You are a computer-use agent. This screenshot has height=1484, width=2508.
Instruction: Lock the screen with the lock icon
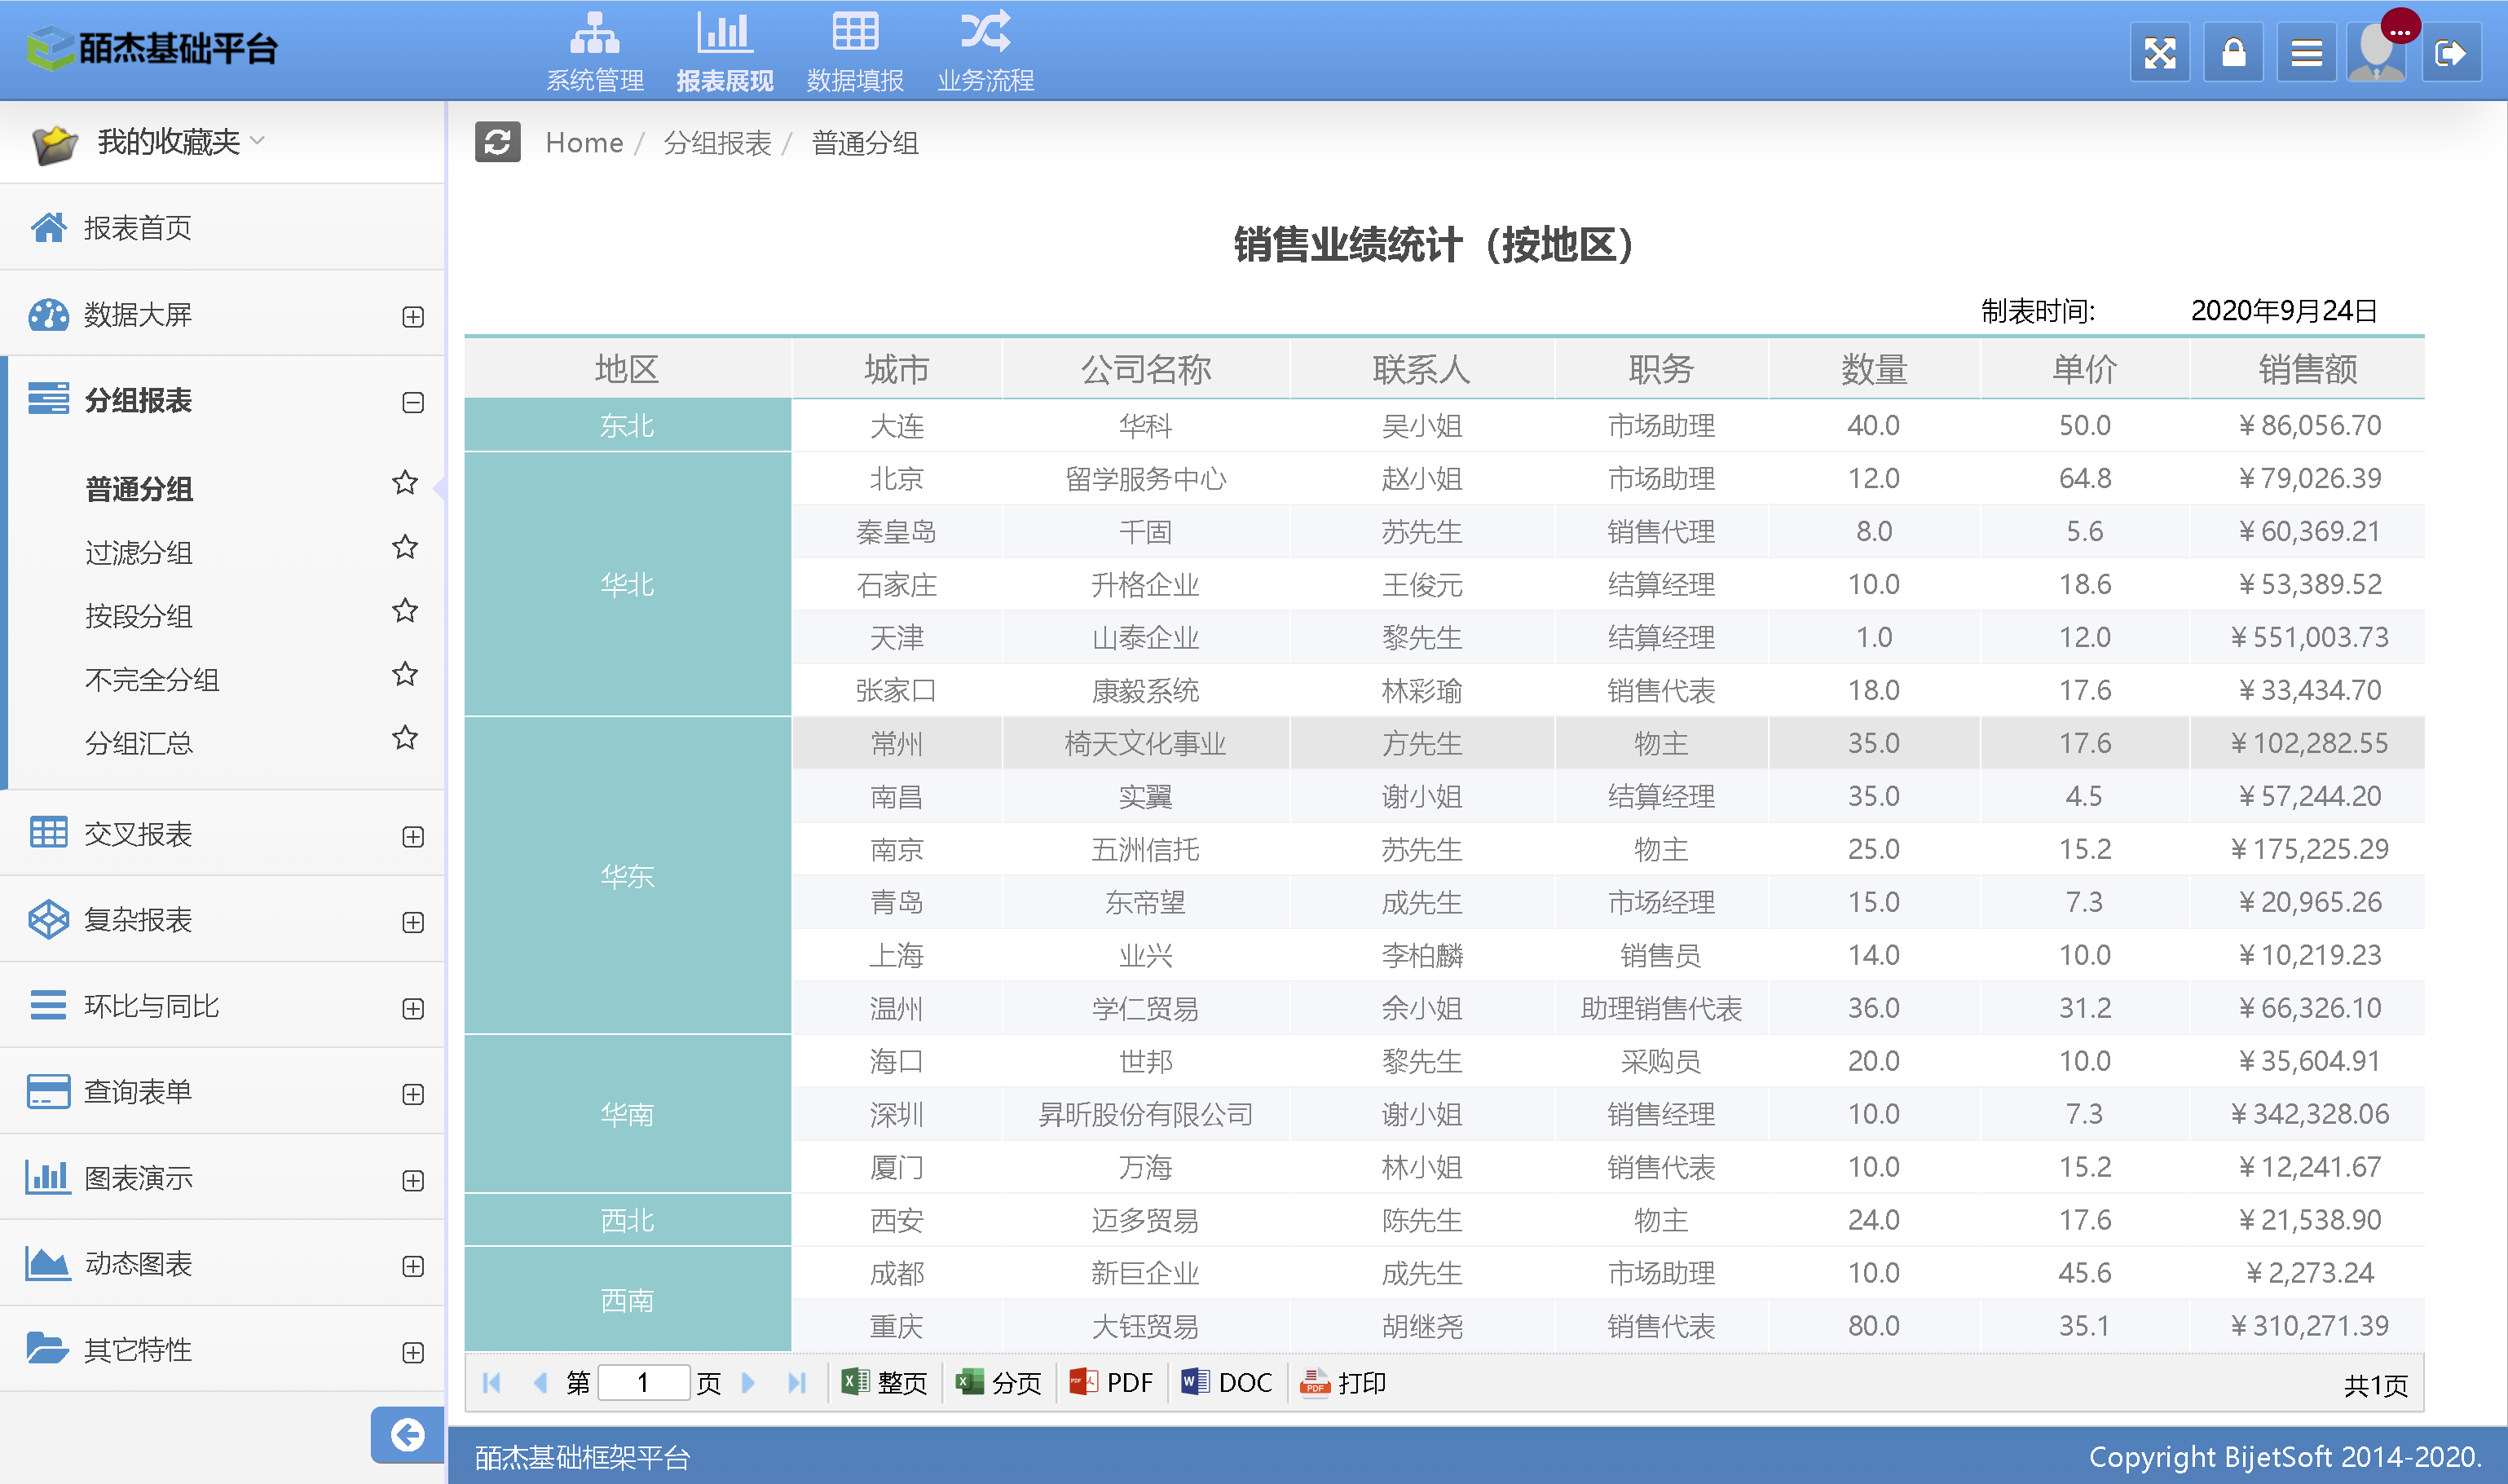point(2234,52)
